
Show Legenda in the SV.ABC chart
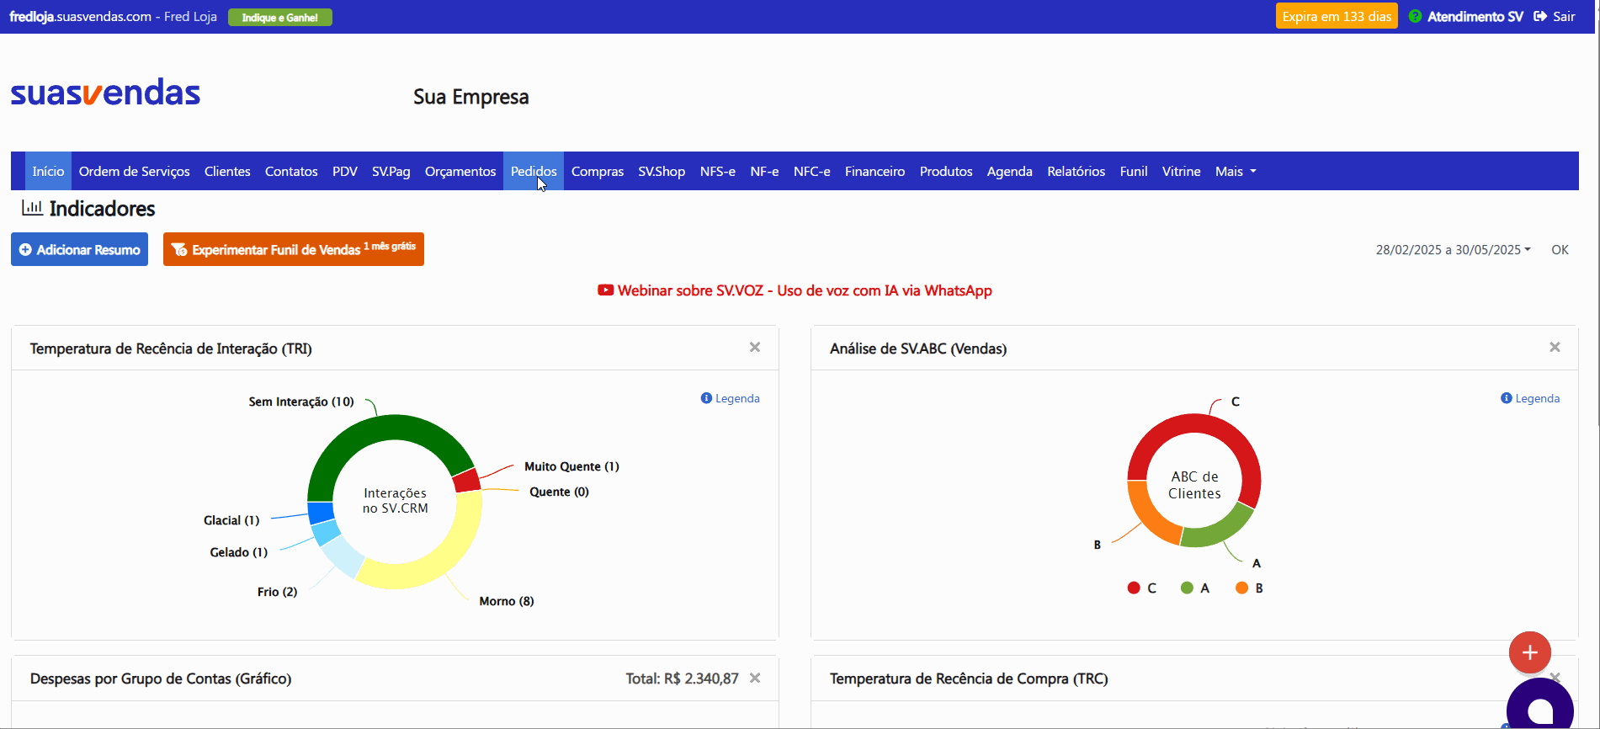[1530, 398]
